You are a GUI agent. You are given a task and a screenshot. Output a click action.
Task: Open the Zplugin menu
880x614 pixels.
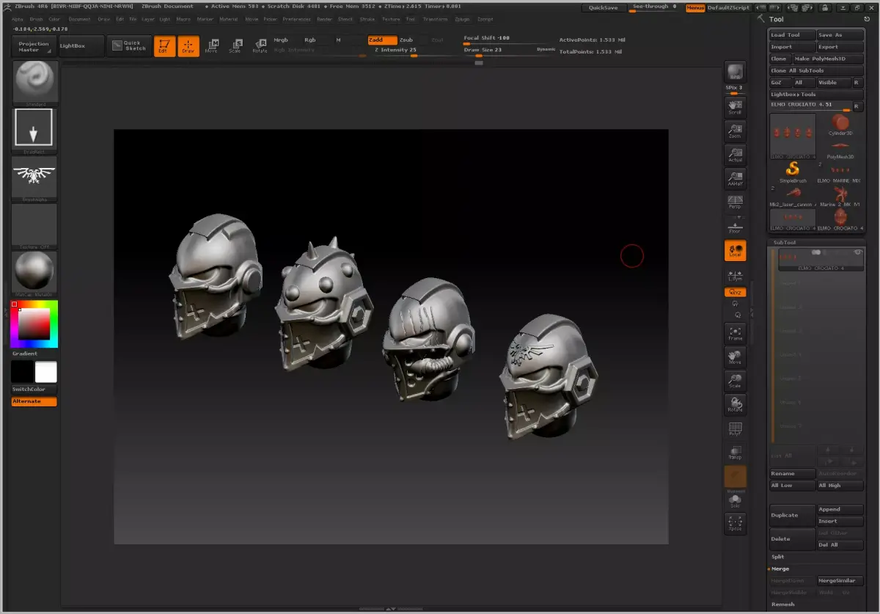pyautogui.click(x=462, y=19)
